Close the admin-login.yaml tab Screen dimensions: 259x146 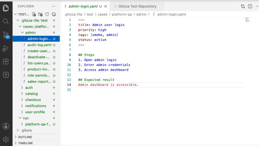click(x=106, y=6)
